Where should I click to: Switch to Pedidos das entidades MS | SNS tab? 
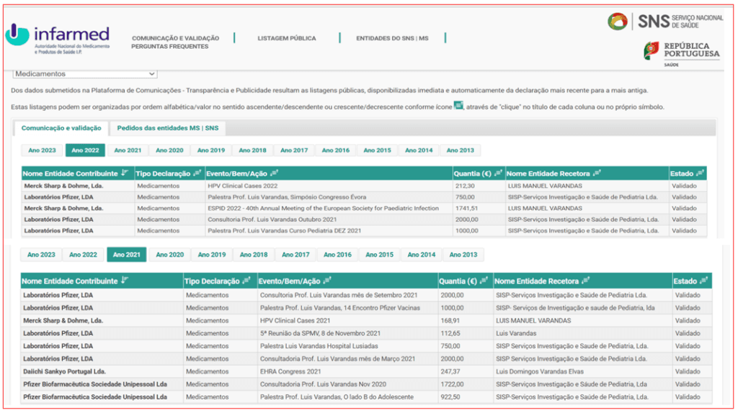point(168,128)
